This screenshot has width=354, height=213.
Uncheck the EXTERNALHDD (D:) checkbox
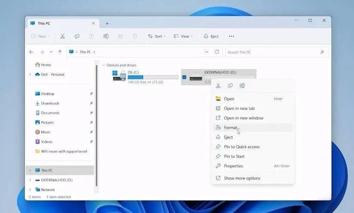coord(184,77)
